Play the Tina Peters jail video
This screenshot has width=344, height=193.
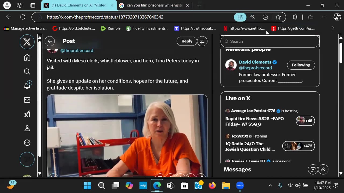tap(127, 136)
